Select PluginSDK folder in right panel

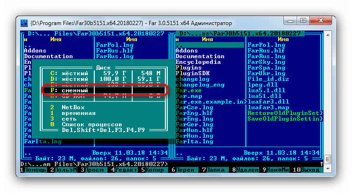tap(192, 73)
